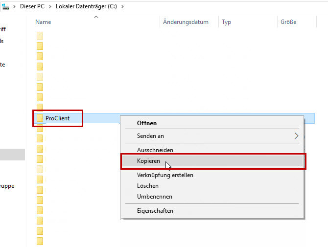Sort by the Name column header
The width and height of the screenshot is (328, 247).
click(43, 22)
